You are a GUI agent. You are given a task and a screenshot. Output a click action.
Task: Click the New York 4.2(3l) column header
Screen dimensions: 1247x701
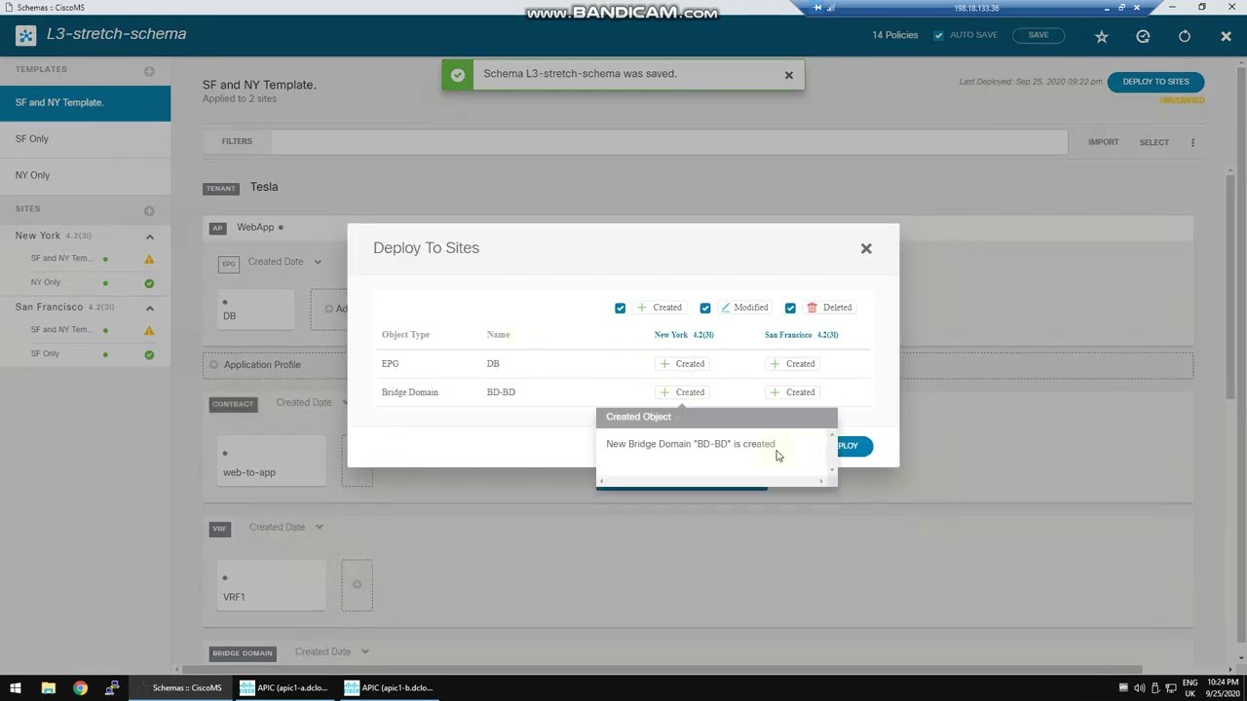[684, 335]
